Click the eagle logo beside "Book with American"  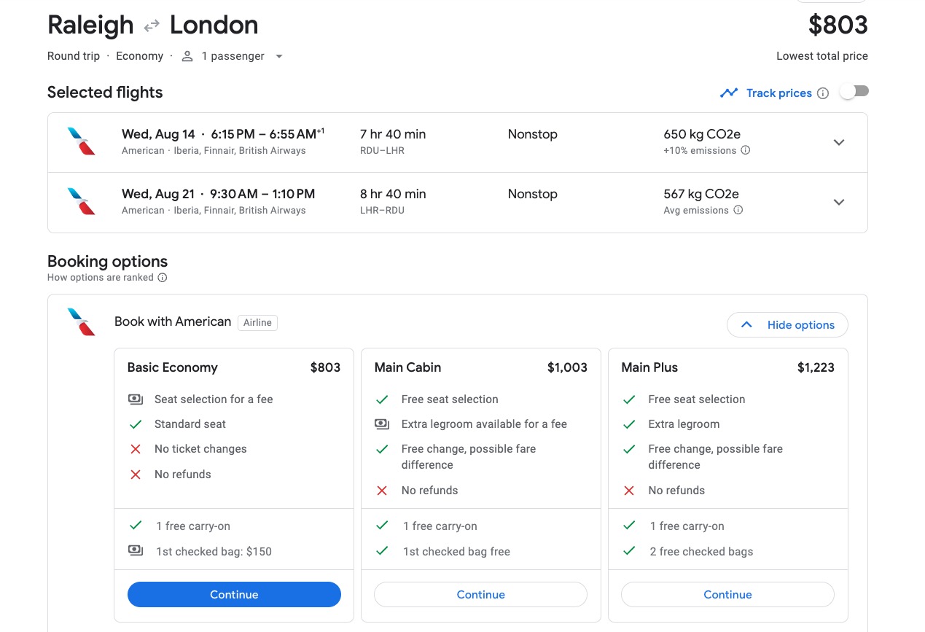[82, 321]
